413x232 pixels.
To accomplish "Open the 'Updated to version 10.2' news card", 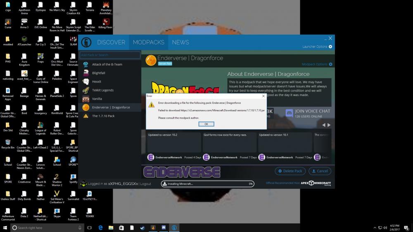I will [174, 142].
